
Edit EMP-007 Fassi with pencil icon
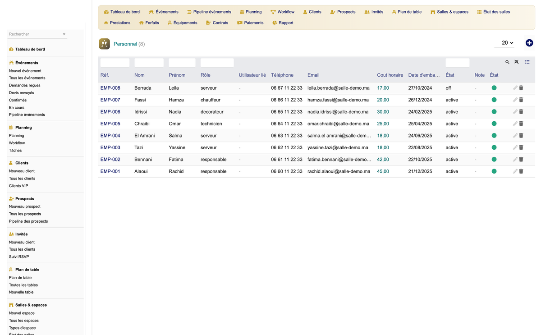click(515, 100)
